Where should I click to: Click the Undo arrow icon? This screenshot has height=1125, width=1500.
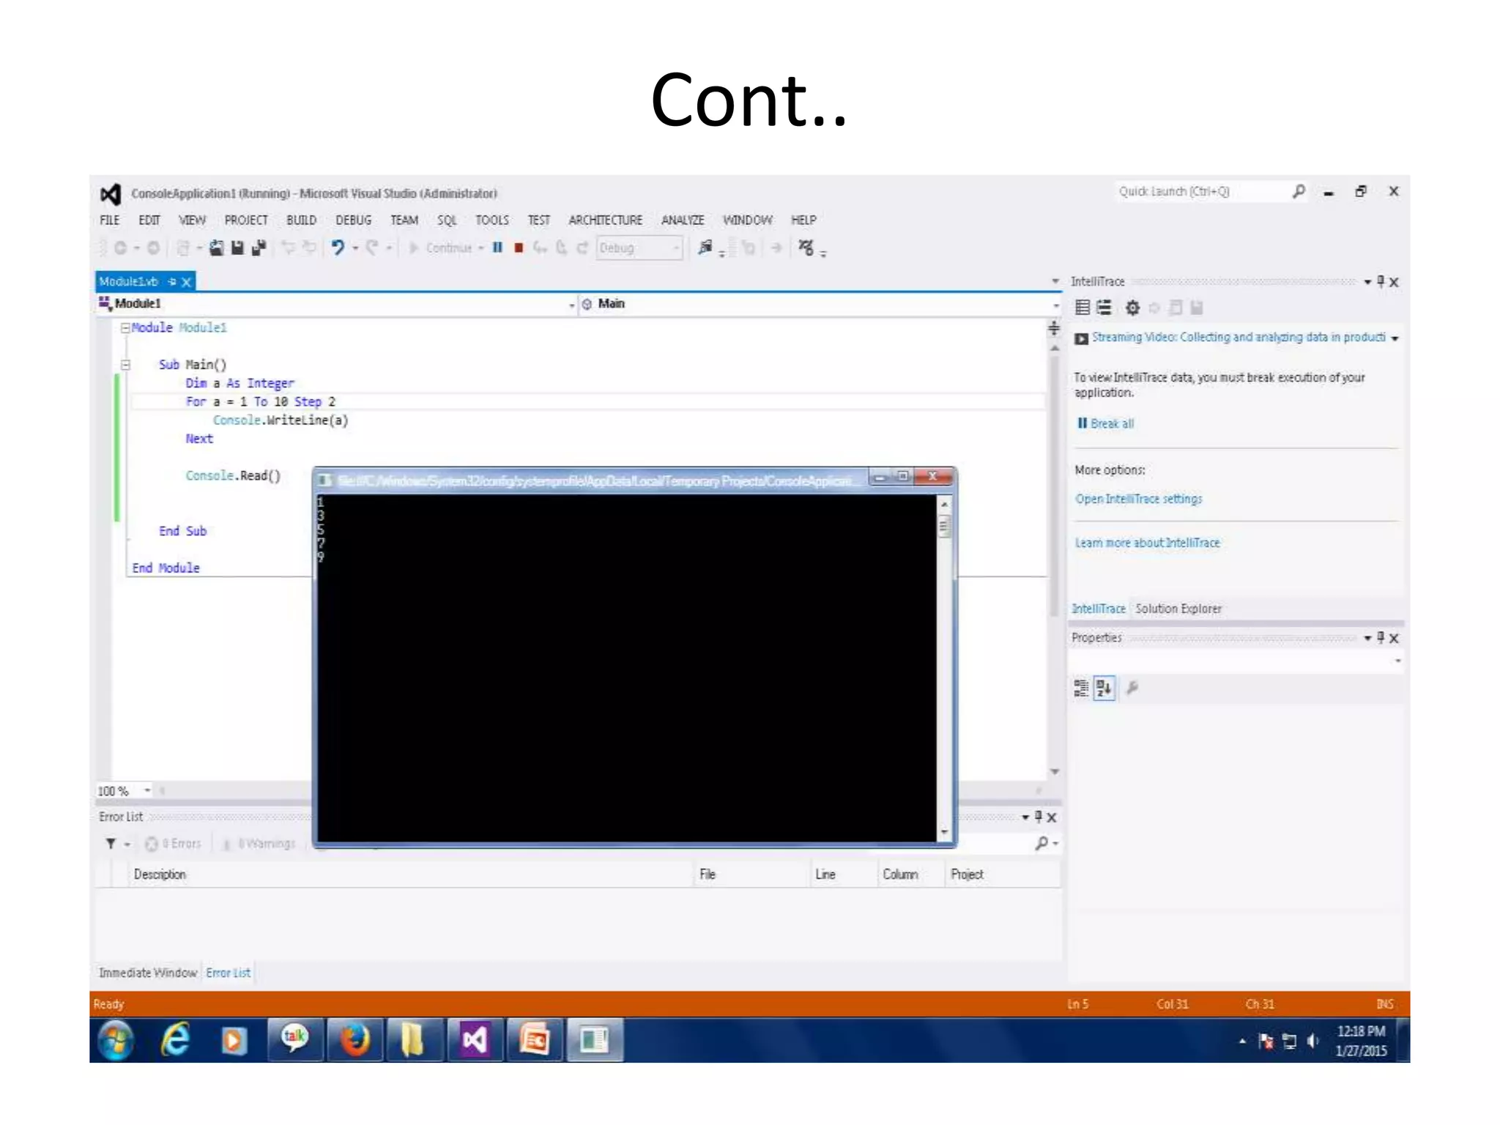point(337,248)
